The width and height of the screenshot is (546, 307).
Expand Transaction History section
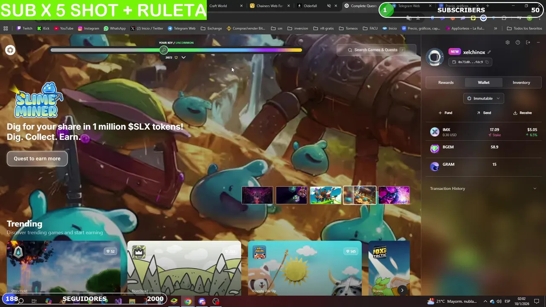click(x=483, y=188)
